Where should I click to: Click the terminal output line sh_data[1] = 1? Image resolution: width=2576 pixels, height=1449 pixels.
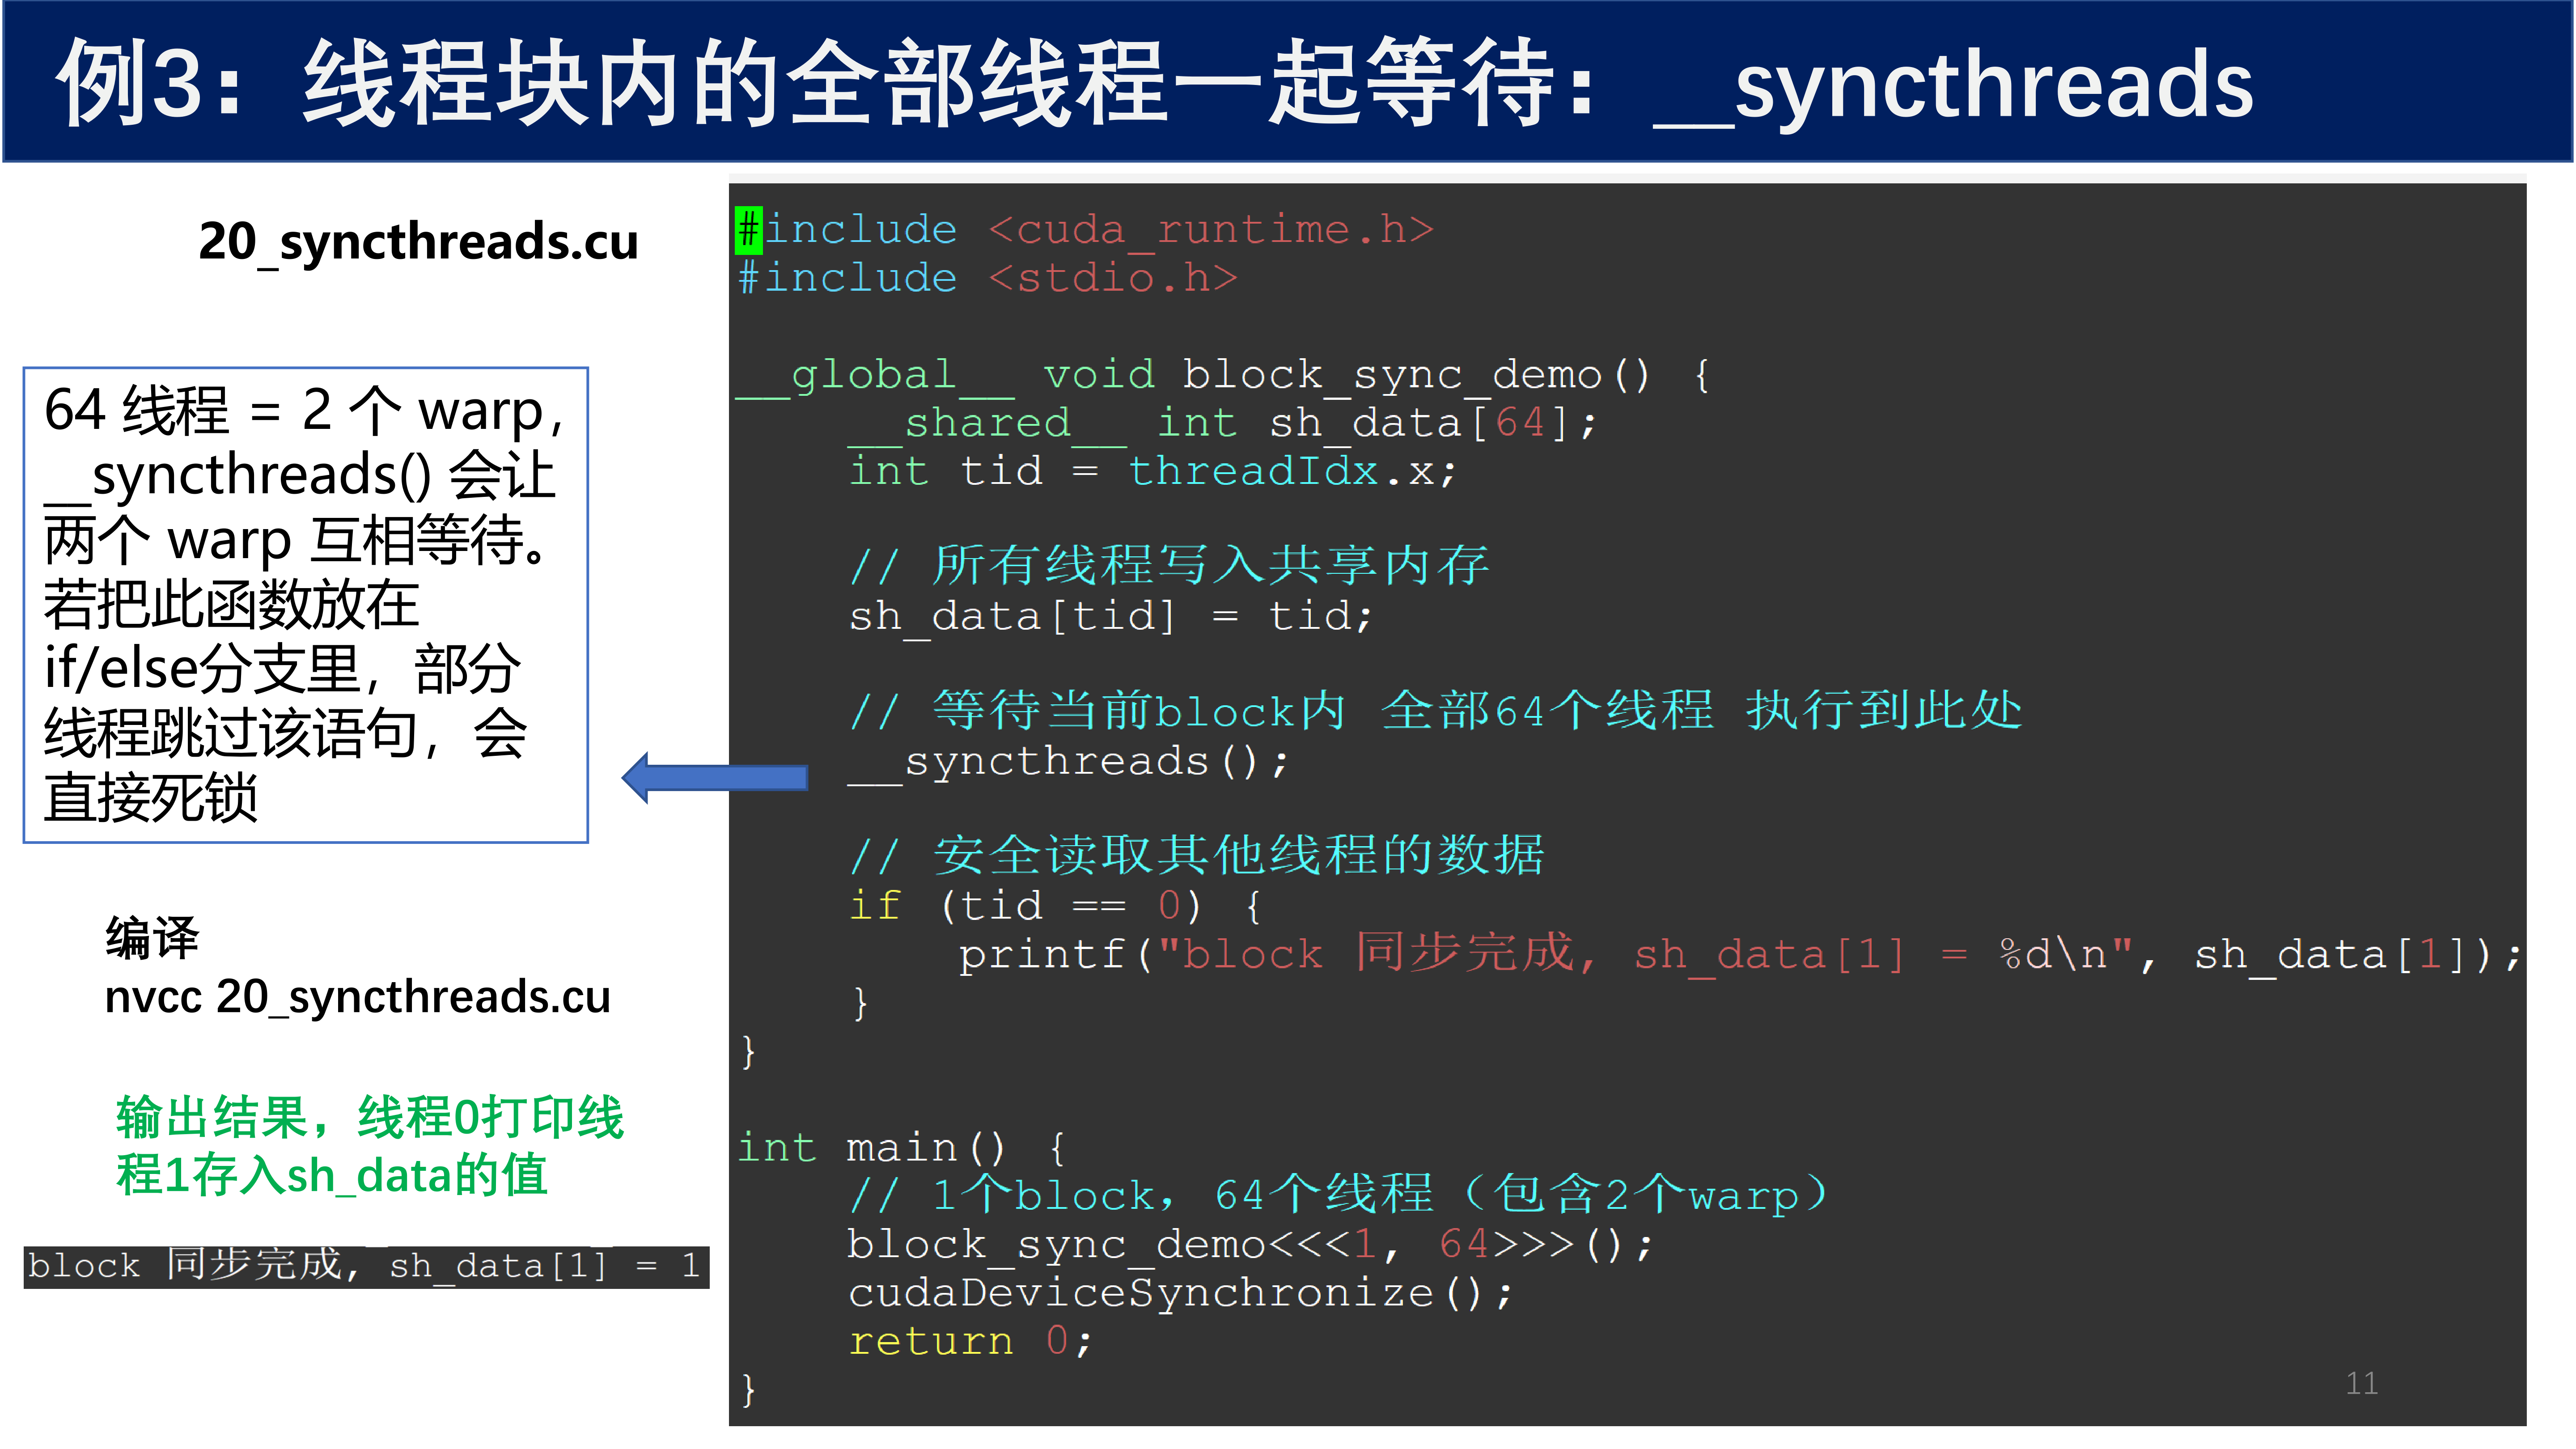pyautogui.click(x=366, y=1266)
